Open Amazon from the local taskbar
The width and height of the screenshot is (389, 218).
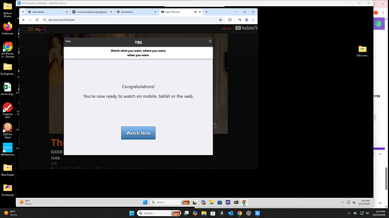(222, 213)
